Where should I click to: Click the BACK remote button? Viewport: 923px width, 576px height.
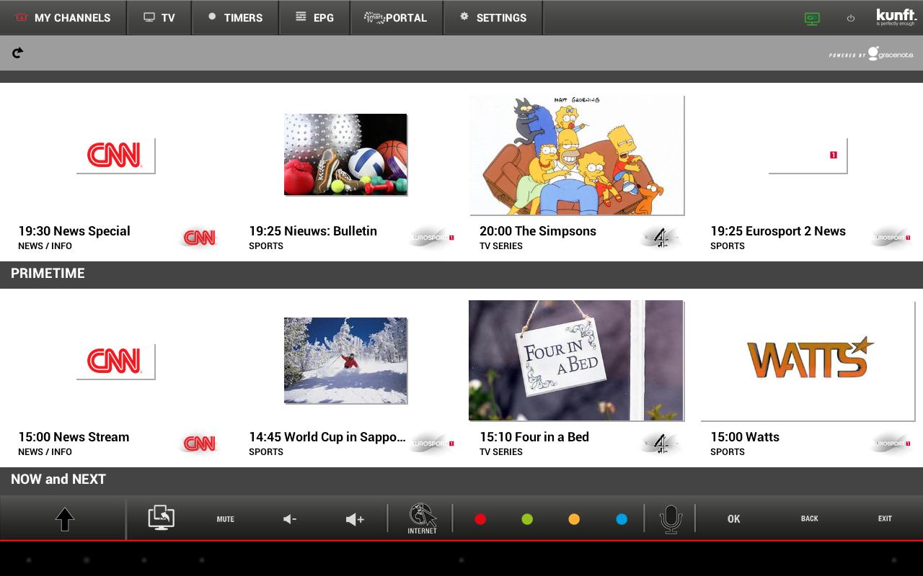(x=810, y=518)
